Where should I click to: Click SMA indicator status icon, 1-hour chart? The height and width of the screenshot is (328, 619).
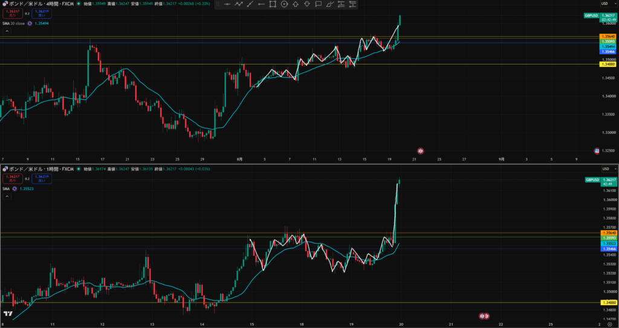pyautogui.click(x=15, y=189)
